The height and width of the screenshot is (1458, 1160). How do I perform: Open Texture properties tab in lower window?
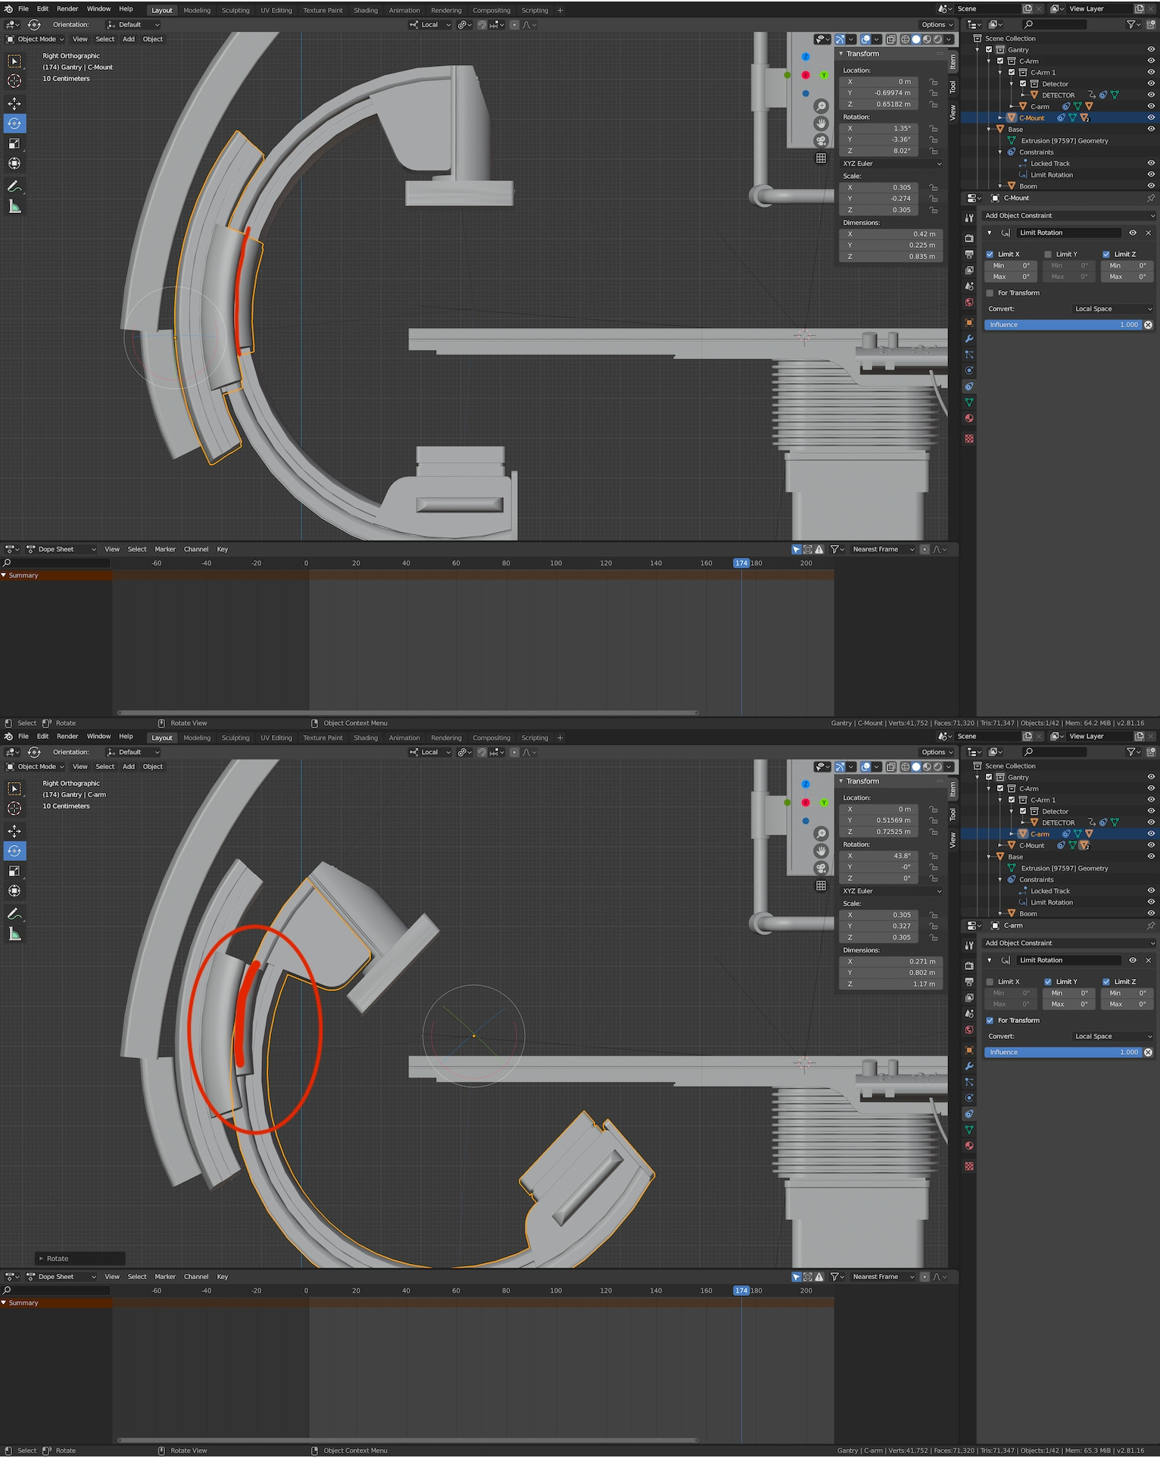[969, 1166]
